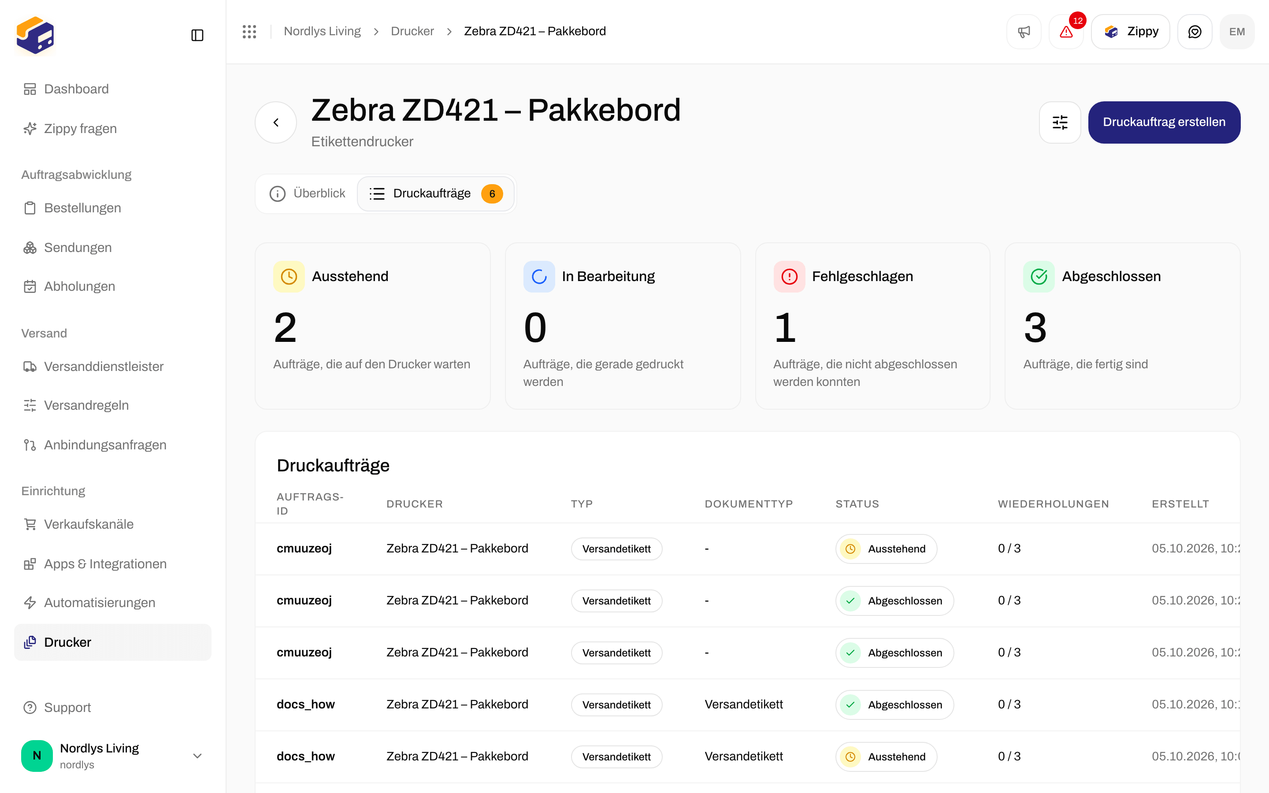Click the WIEDERHOLUNGEN column header

coord(1054,504)
